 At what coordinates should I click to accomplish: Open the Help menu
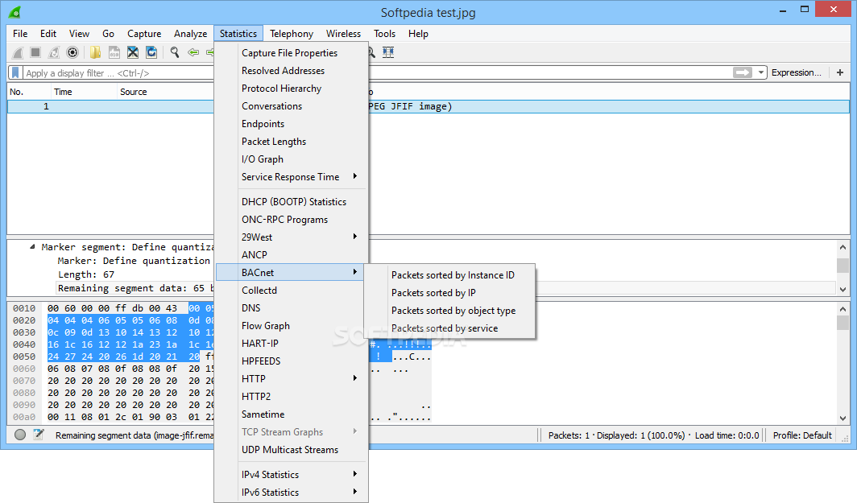(418, 33)
